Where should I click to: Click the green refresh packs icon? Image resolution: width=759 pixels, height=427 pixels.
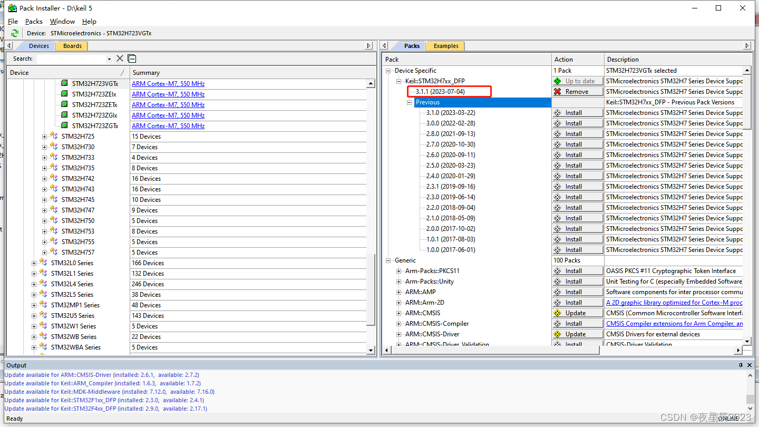(x=15, y=33)
